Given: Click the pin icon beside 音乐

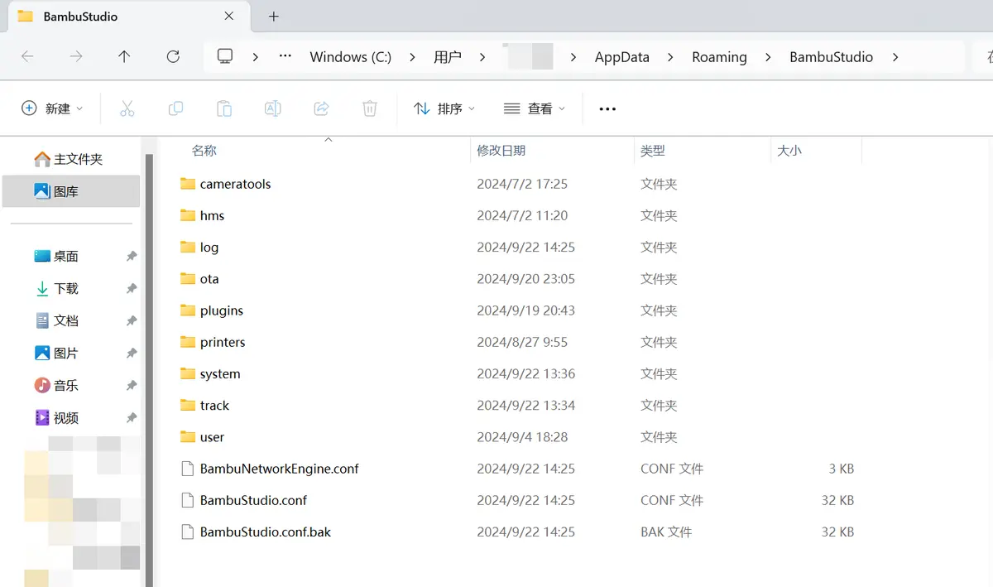Looking at the screenshot, I should tap(131, 386).
